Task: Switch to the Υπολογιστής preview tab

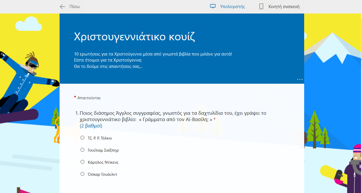Action: [x=232, y=7]
